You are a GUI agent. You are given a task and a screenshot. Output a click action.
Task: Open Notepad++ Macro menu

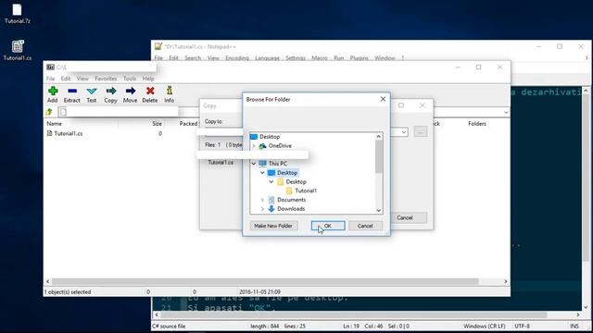(x=320, y=57)
